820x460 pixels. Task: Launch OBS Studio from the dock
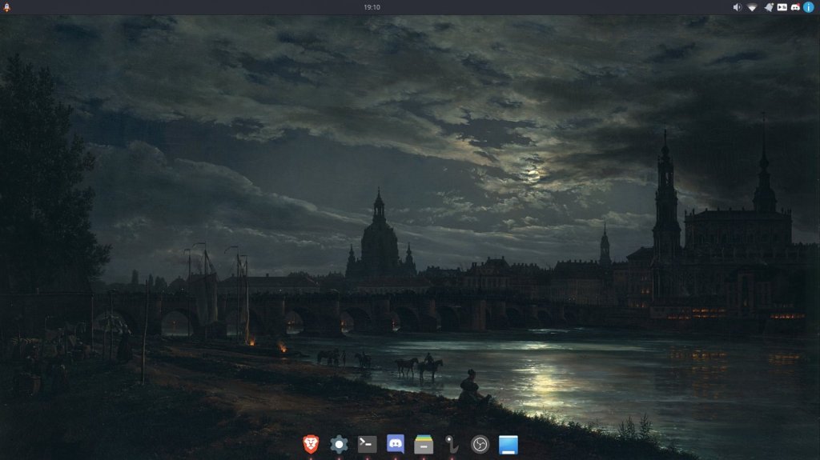point(480,444)
